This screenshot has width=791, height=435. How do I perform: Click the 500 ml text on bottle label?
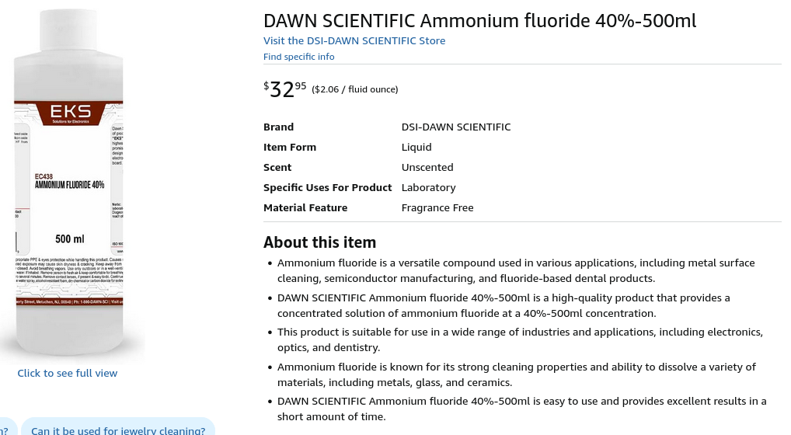(x=70, y=238)
